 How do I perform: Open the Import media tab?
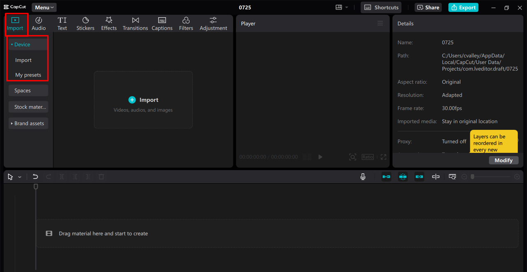click(x=15, y=24)
